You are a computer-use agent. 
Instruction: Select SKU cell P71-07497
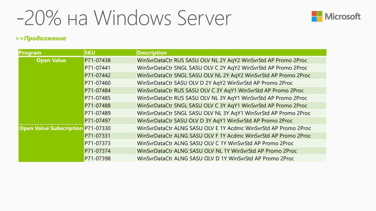pos(110,121)
